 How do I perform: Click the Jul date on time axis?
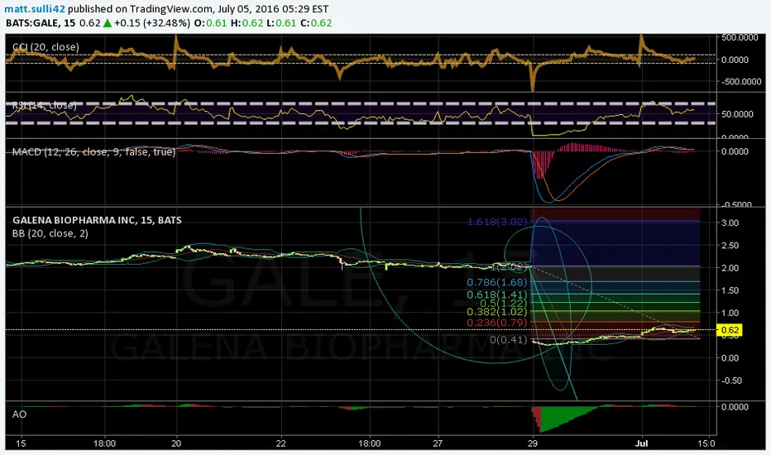pos(642,443)
